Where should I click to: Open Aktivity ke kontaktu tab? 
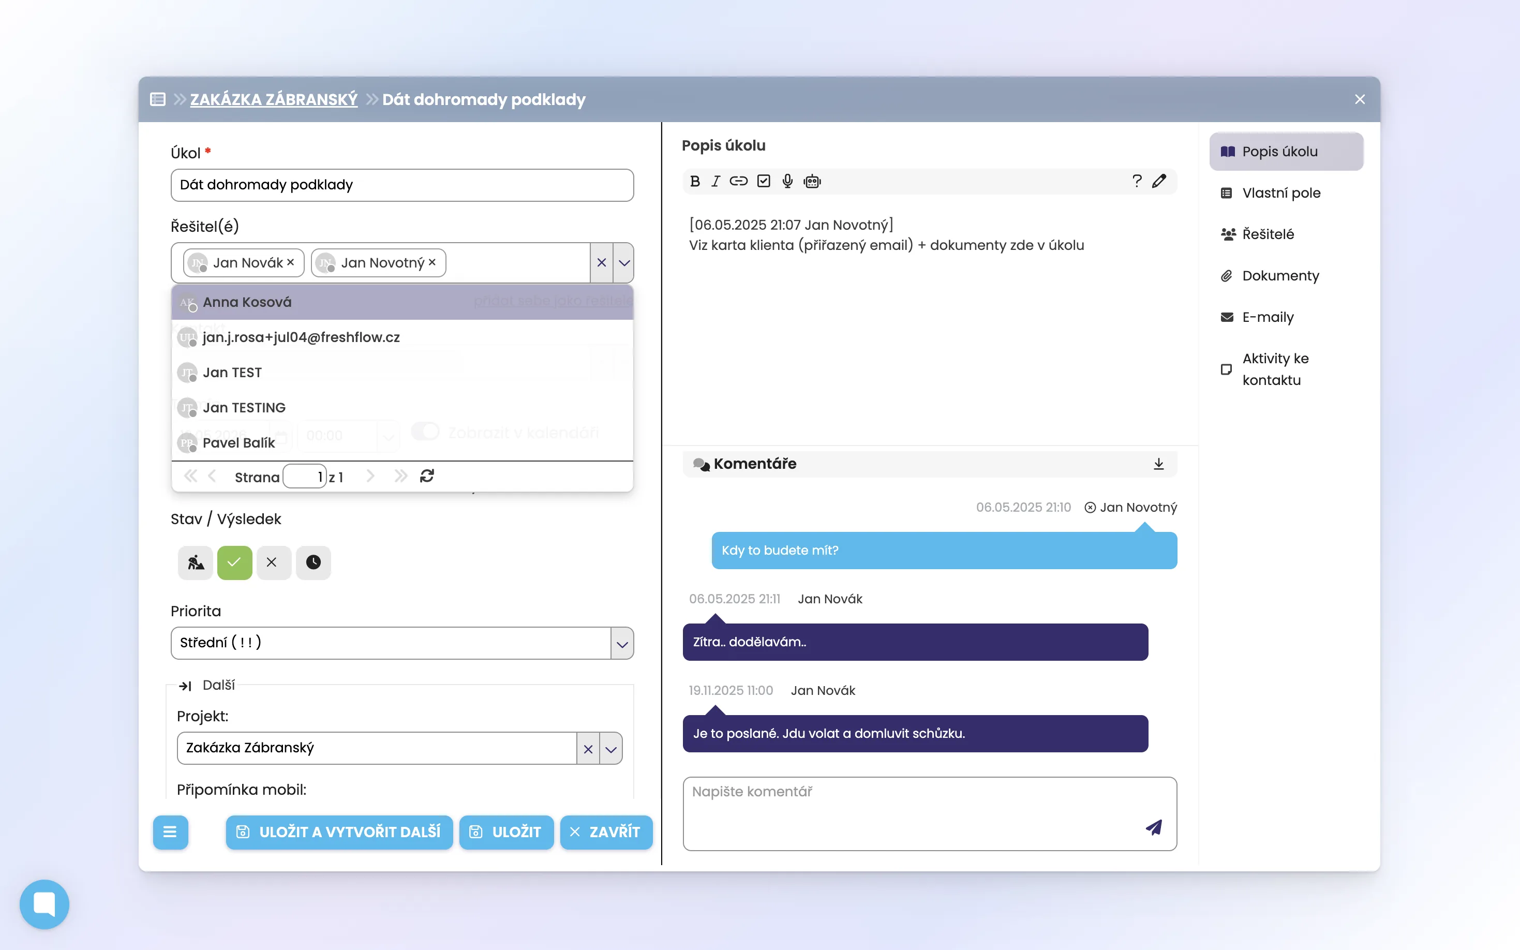(x=1286, y=369)
